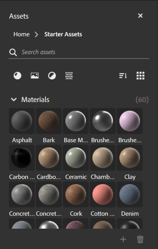Screen dimensions: 158x249
Task: Select the Denim material thumbnail
Action: (x=130, y=195)
